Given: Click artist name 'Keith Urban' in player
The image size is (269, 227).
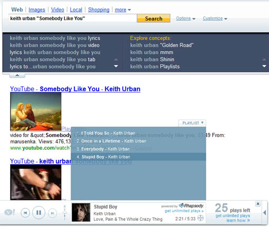Looking at the screenshot, I should [x=104, y=214].
